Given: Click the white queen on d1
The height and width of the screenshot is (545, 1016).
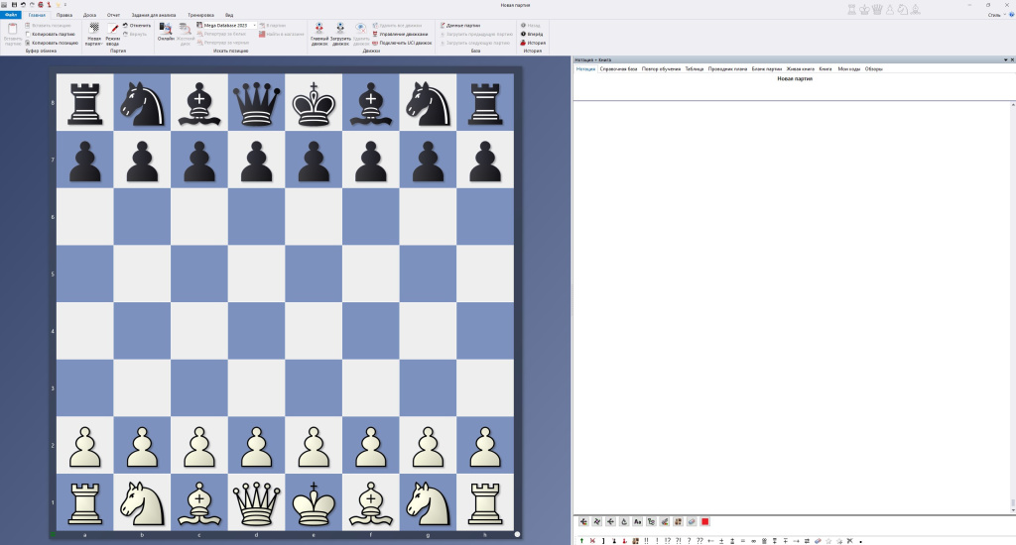Looking at the screenshot, I should click(257, 502).
